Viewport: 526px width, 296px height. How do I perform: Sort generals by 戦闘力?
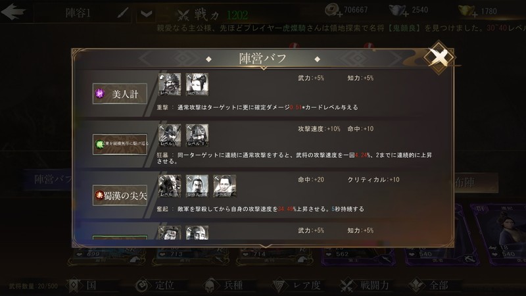tap(365, 285)
